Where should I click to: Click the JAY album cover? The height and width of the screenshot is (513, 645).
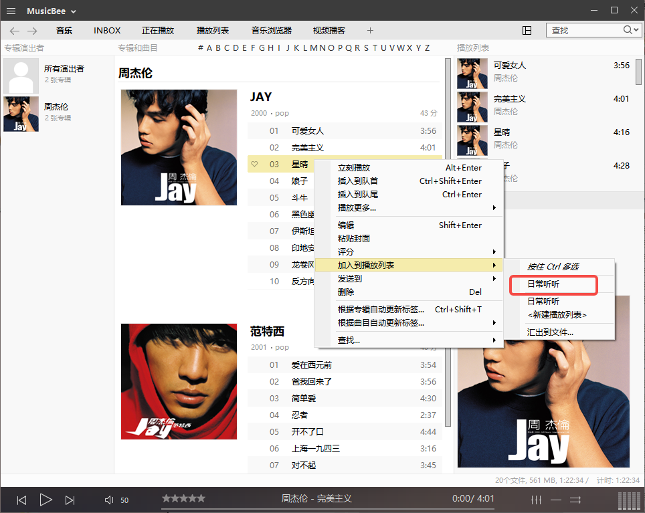(x=179, y=147)
